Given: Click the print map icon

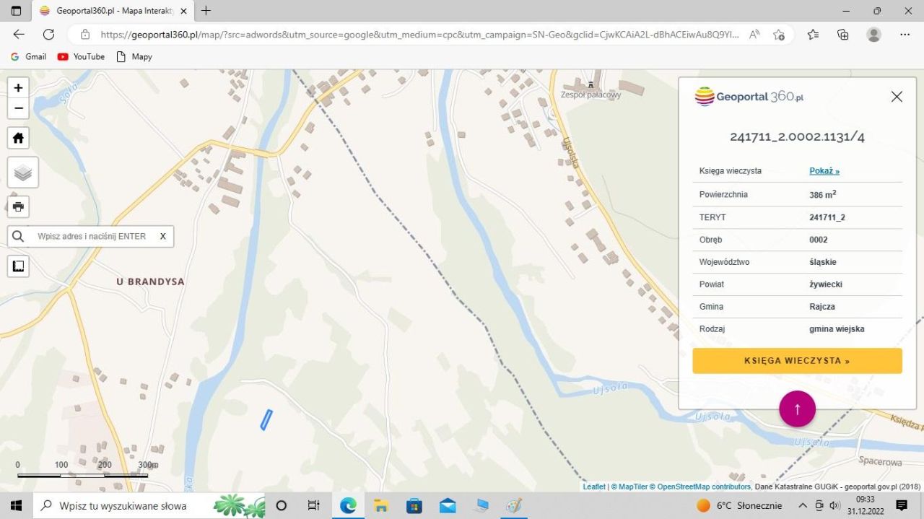Looking at the screenshot, I should 18,206.
